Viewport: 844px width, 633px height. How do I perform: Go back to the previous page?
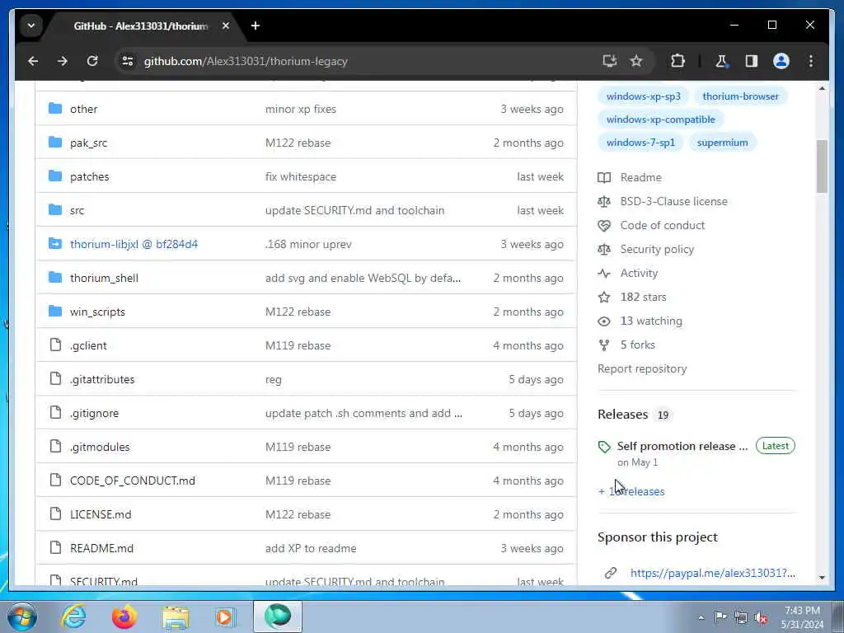point(33,61)
